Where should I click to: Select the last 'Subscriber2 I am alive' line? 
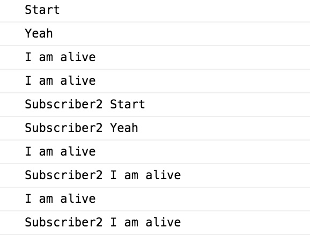pyautogui.click(x=155, y=223)
